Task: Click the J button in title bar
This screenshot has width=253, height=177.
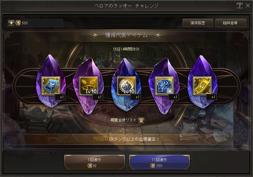Action: point(240,6)
